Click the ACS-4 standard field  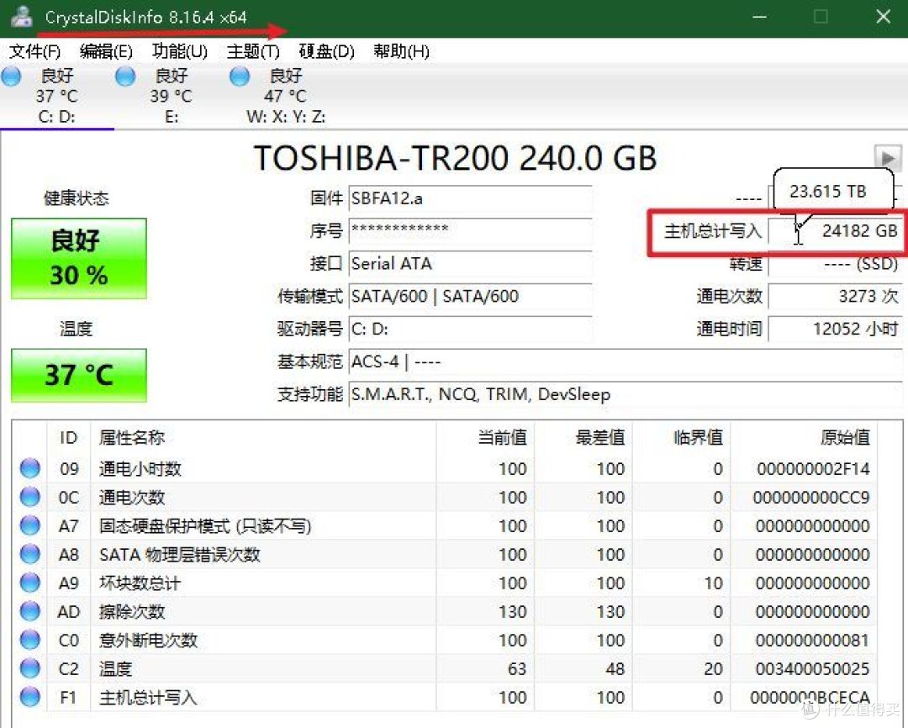click(626, 362)
